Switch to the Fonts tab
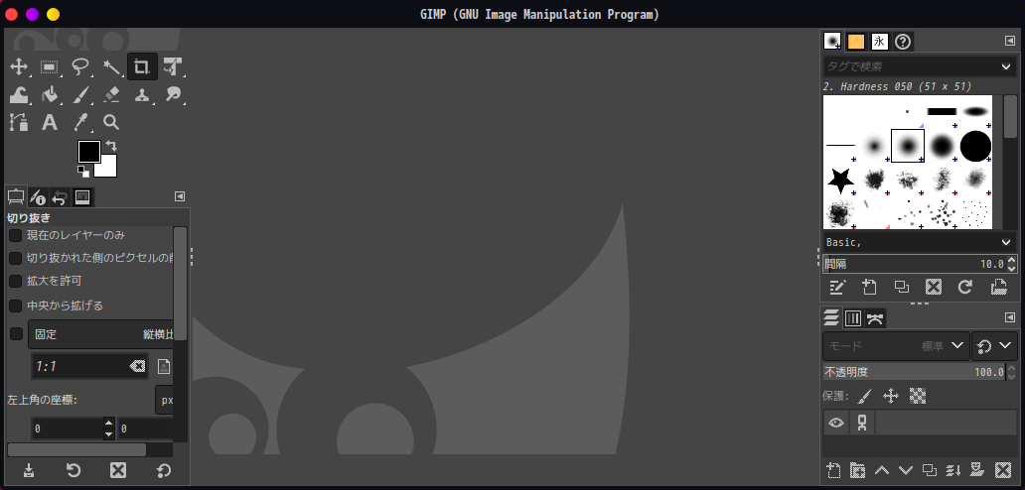The height and width of the screenshot is (490, 1025). point(879,41)
